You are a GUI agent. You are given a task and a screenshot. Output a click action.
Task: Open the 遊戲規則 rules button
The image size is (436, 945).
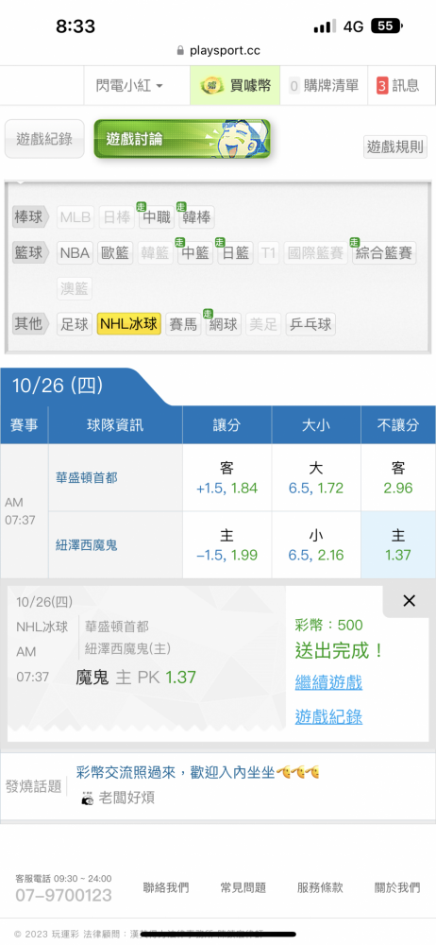(395, 146)
